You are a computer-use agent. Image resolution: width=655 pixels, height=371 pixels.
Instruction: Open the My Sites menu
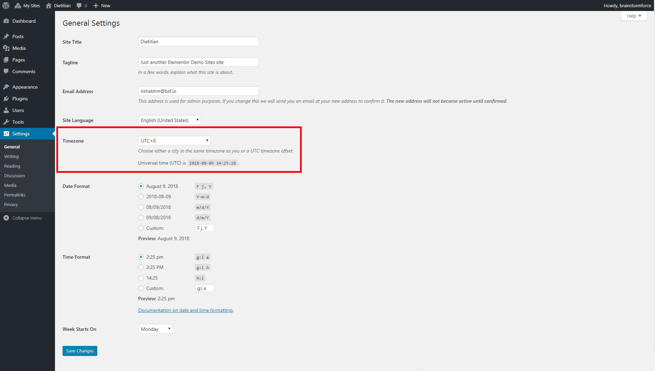[27, 5]
